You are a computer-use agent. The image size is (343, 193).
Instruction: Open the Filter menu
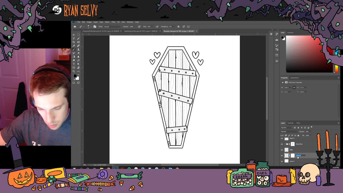(x=113, y=22)
